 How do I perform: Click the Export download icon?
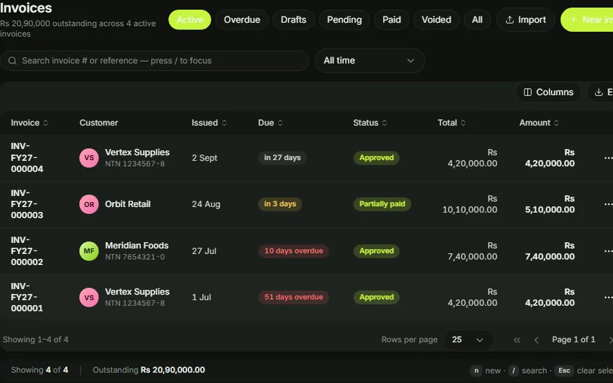tap(599, 92)
